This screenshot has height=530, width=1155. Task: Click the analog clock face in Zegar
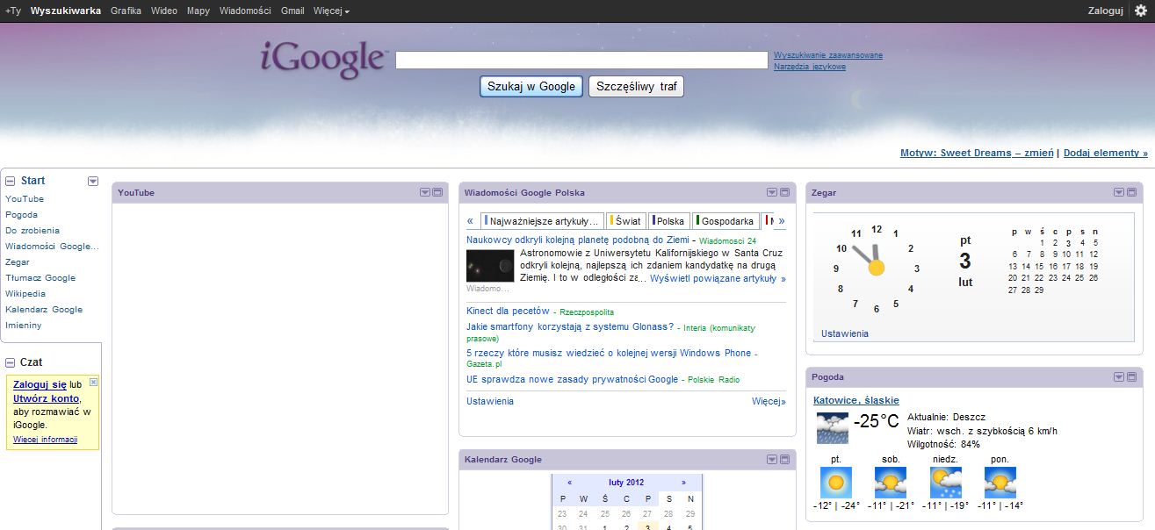[876, 269]
